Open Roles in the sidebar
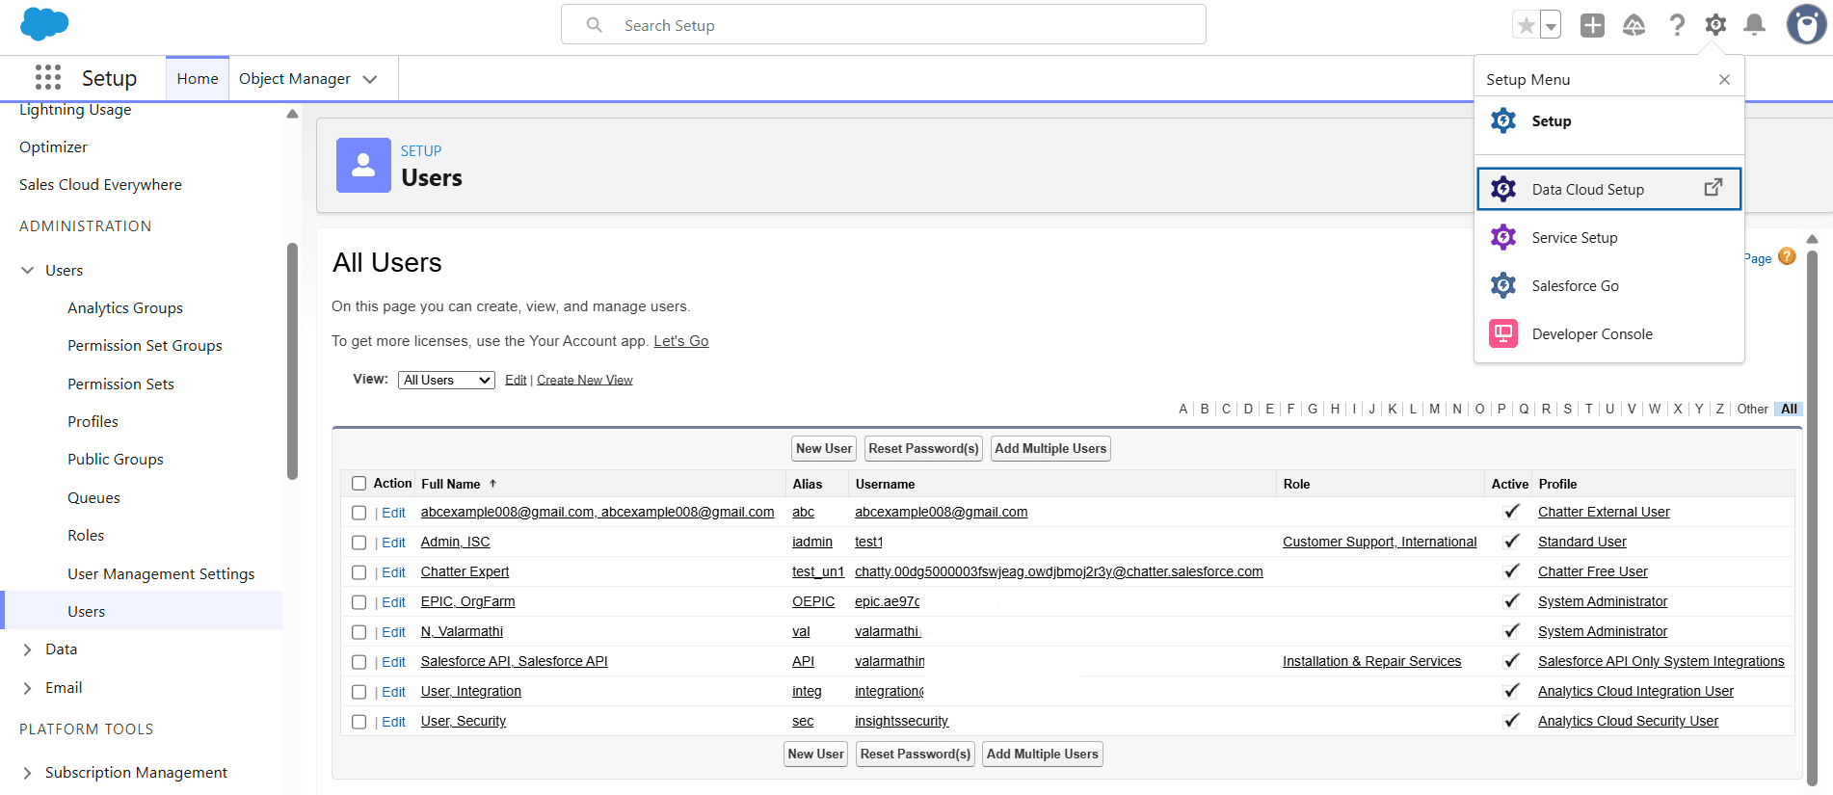Image resolution: width=1833 pixels, height=795 pixels. [x=86, y=535]
